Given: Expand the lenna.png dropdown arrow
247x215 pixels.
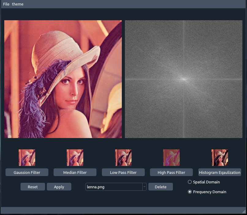Looking at the screenshot, I should pos(144,187).
